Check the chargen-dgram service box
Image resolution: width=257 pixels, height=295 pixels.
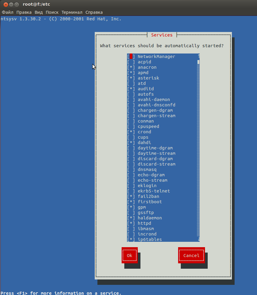[131, 110]
